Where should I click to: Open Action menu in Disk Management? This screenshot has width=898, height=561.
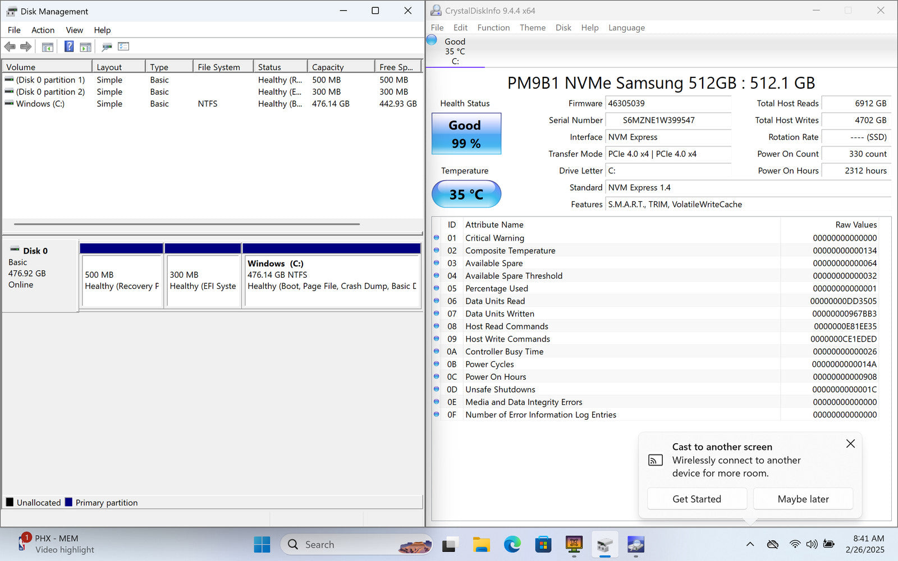(x=43, y=30)
